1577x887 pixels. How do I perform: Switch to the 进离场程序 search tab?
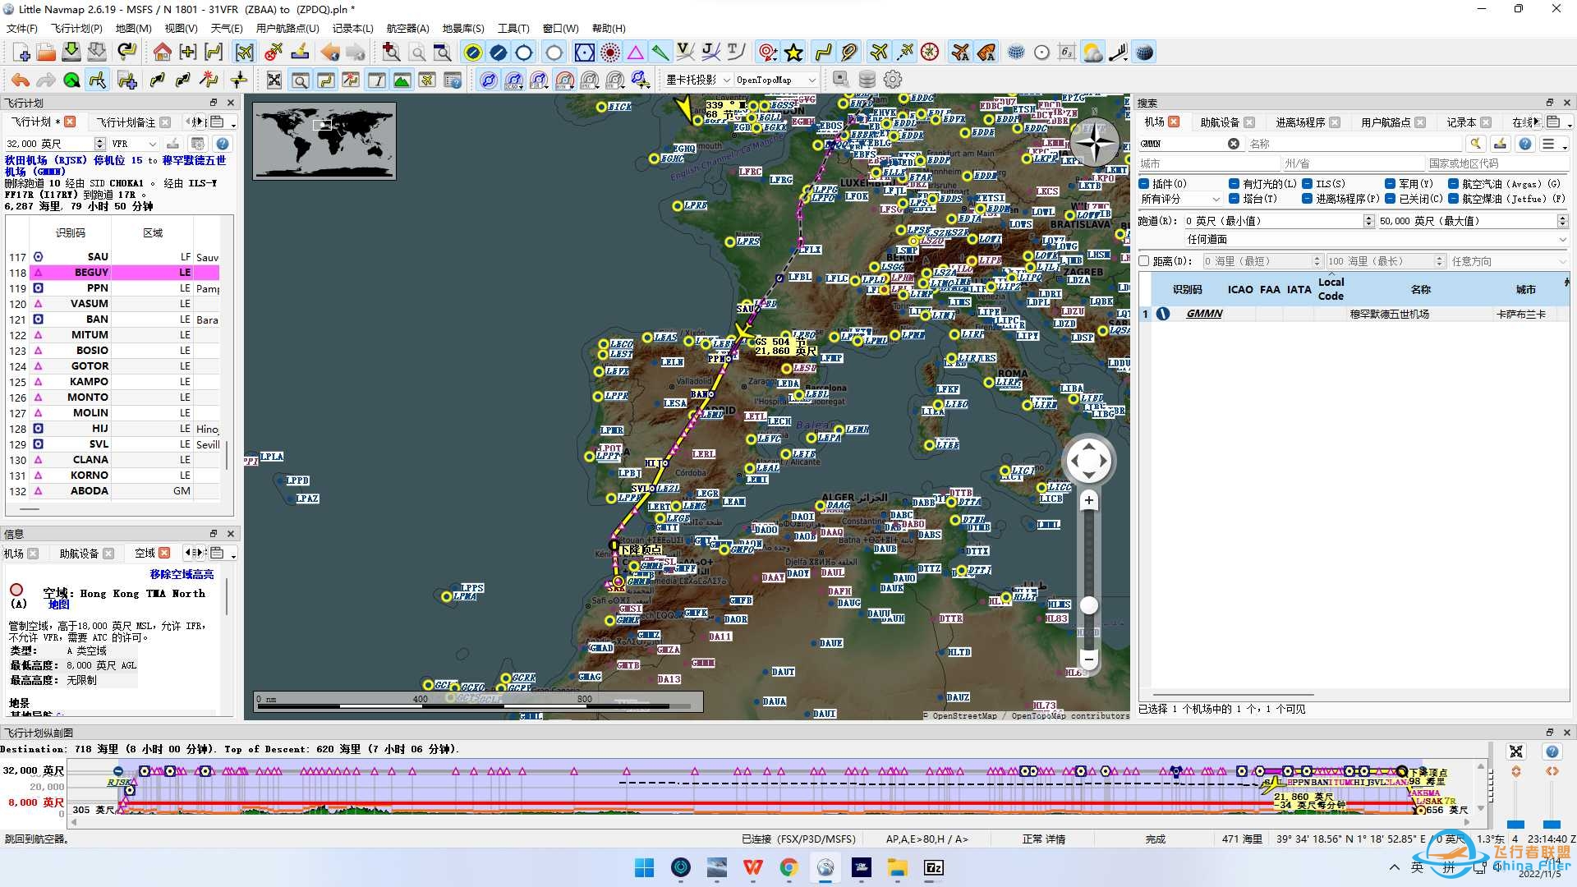1300,122
